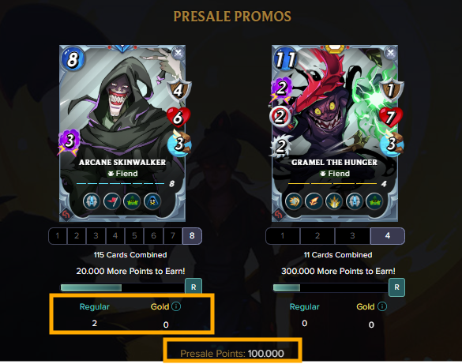The width and height of the screenshot is (462, 364).
Task: Open the Arcane Skinwalker card image
Action: [122, 133]
